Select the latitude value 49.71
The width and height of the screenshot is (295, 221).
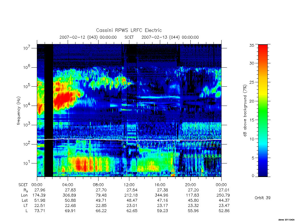click(x=101, y=200)
